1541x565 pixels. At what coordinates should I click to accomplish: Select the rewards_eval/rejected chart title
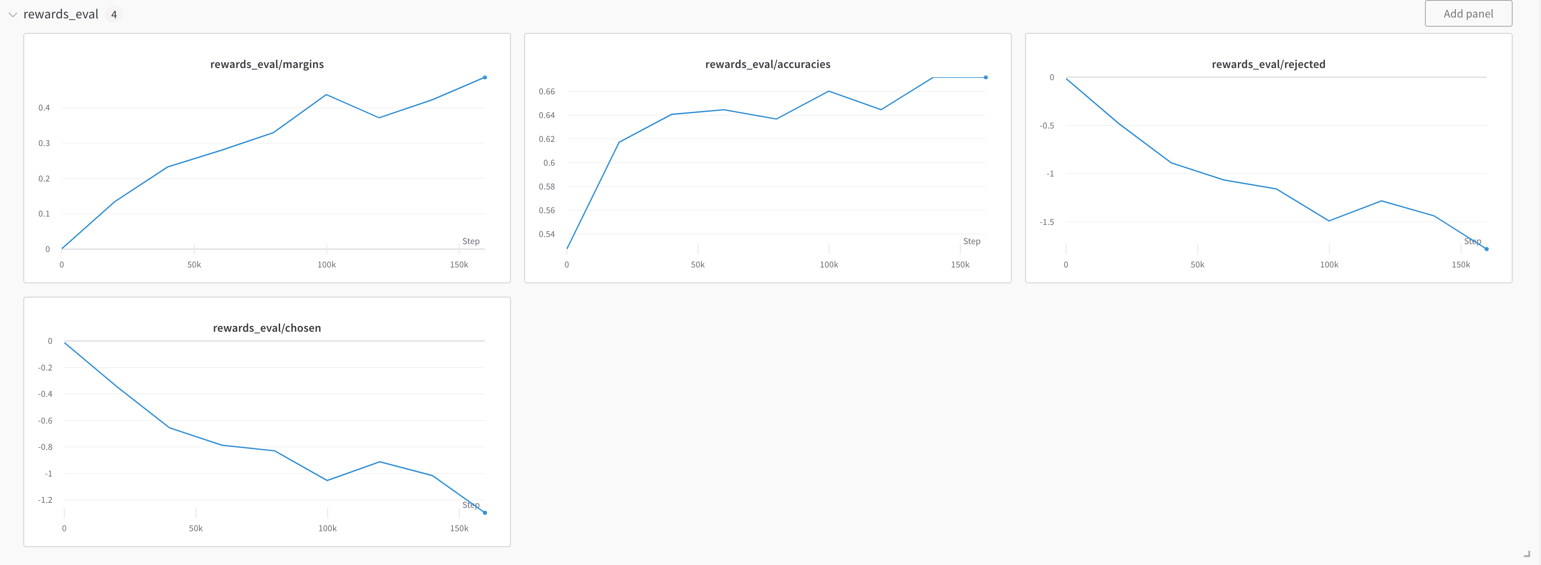coord(1268,64)
